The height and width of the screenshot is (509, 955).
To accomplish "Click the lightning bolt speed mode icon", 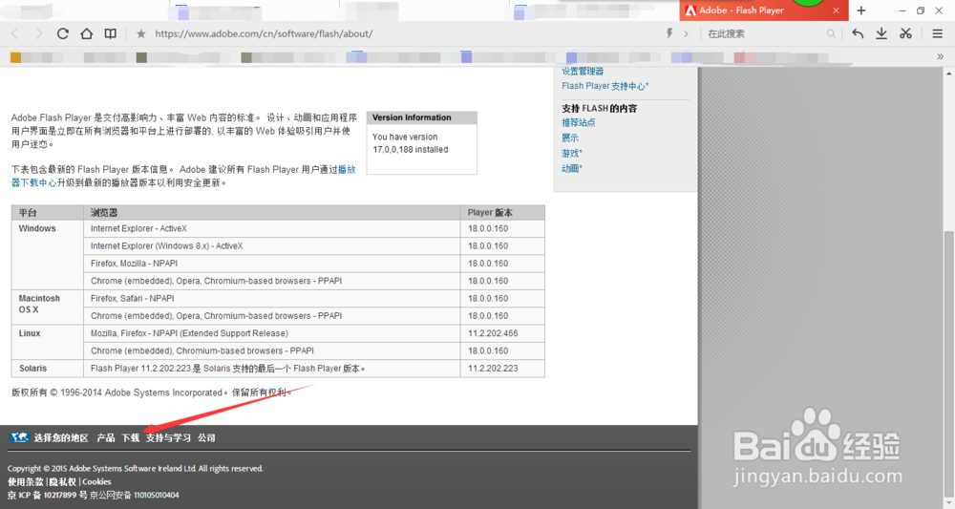I will tap(669, 33).
